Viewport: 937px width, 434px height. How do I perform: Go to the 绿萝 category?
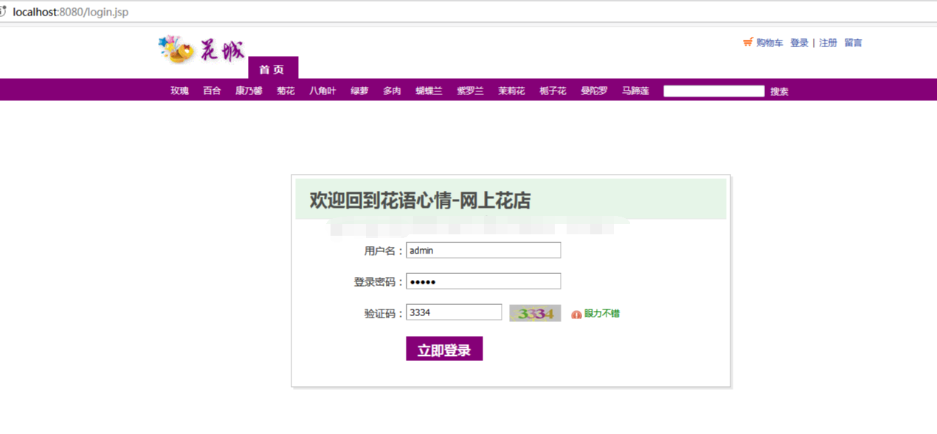click(359, 91)
